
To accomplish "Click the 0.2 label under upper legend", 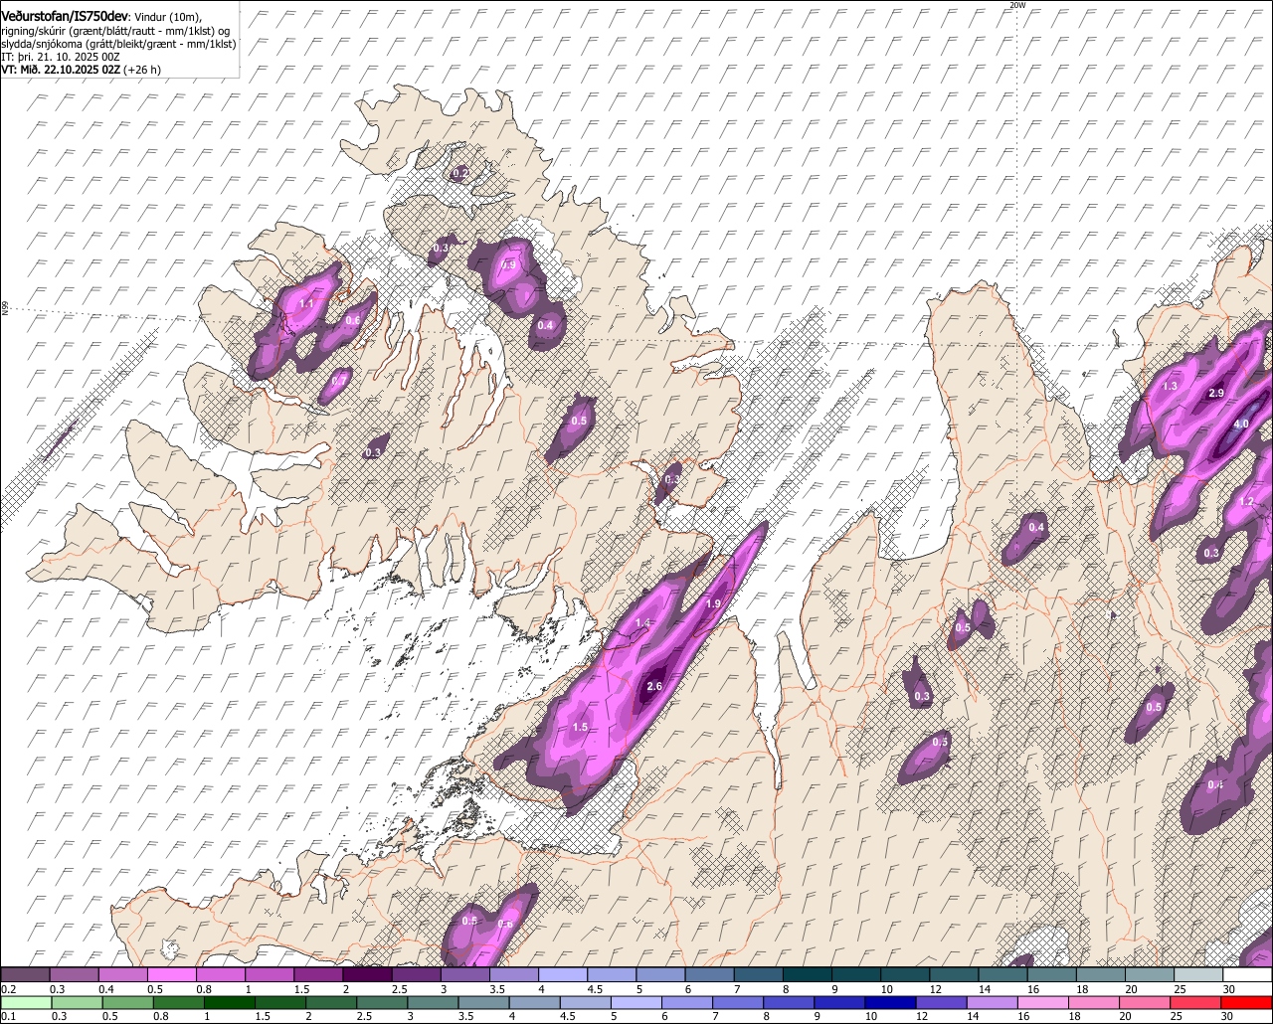I will click(x=8, y=990).
